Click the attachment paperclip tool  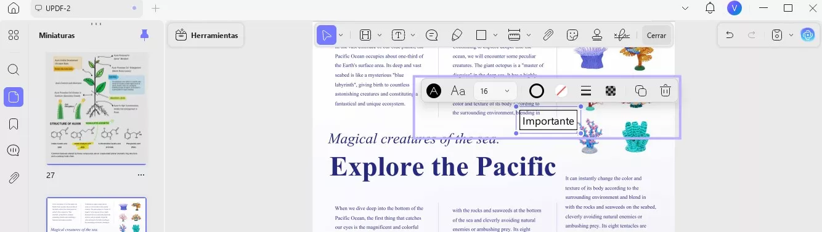point(548,35)
